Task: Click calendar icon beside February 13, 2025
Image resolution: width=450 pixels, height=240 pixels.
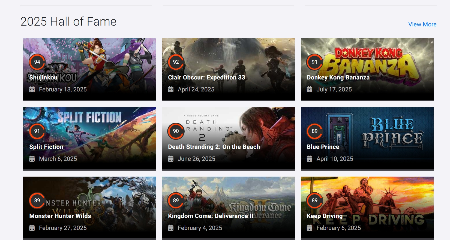Action: click(x=32, y=90)
